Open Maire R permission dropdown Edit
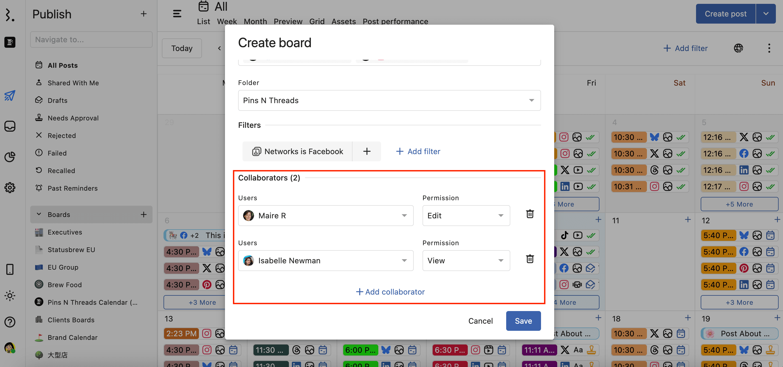 point(466,216)
